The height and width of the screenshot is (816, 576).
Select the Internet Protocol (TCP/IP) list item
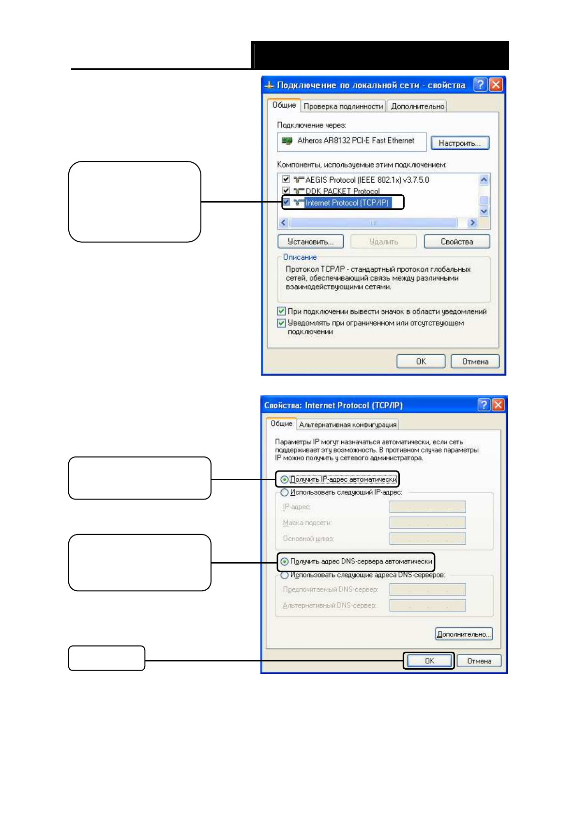point(347,203)
